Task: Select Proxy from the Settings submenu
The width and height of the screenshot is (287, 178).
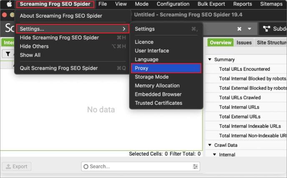Action: pos(166,68)
